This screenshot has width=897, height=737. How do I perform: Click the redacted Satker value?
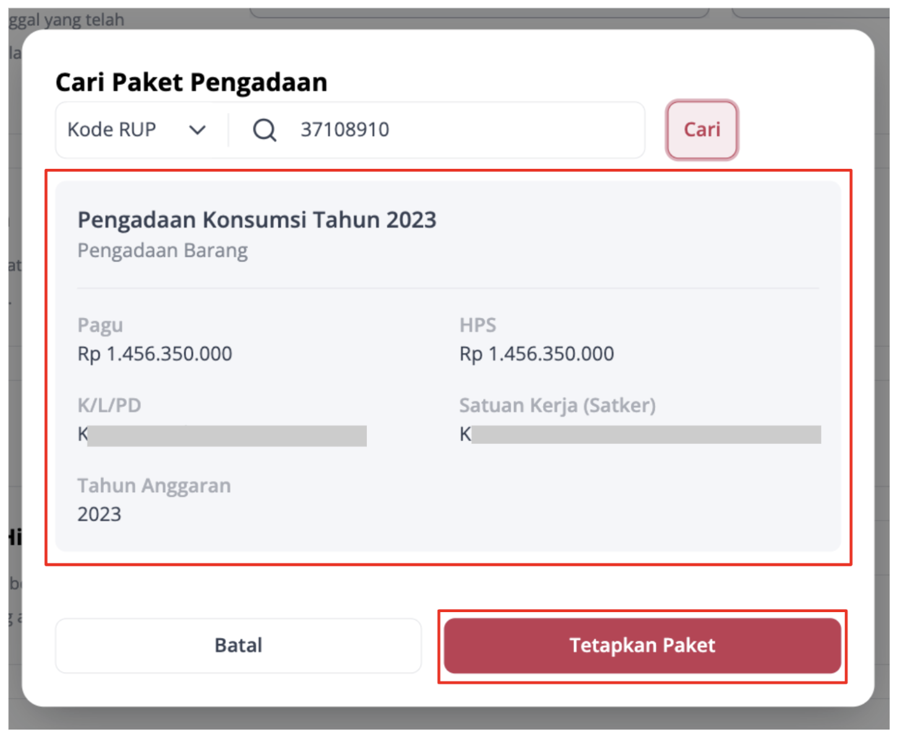(640, 435)
